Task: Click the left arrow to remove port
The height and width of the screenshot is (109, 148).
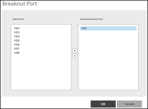Action: (75, 56)
